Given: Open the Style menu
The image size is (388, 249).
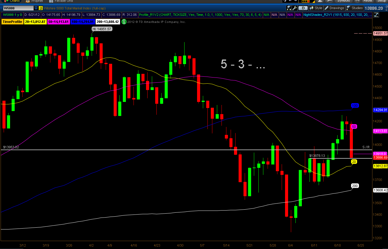Looking at the screenshot, I should click(316, 8).
